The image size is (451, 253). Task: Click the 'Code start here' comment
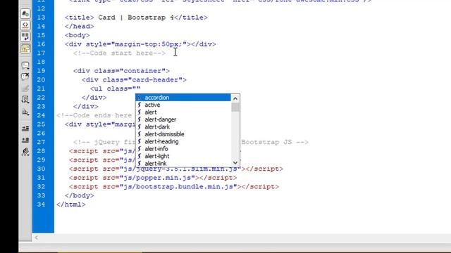click(x=119, y=53)
